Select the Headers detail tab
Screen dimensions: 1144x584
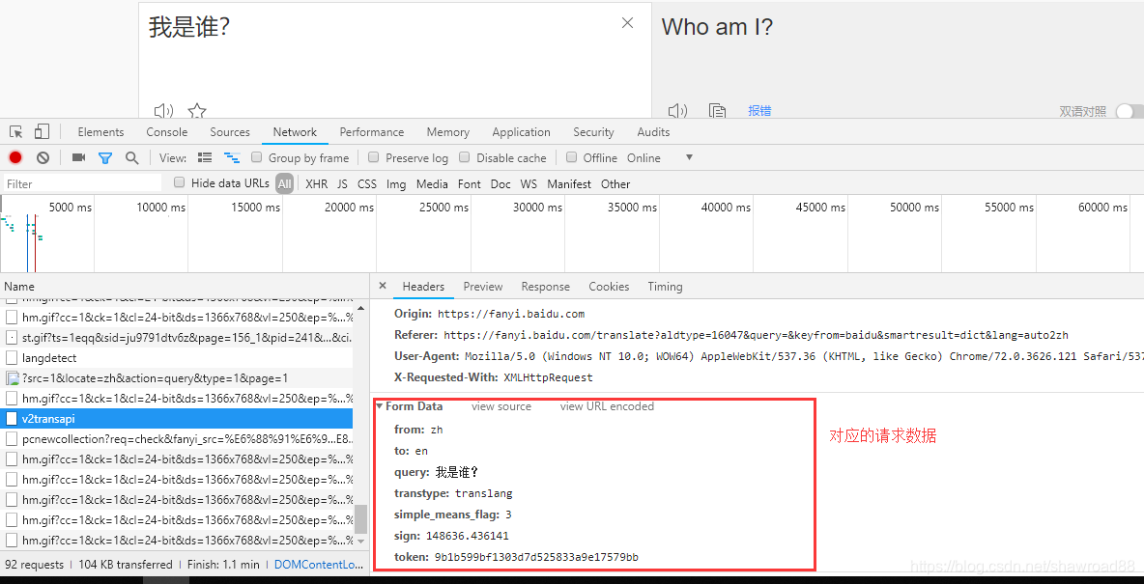(x=423, y=287)
